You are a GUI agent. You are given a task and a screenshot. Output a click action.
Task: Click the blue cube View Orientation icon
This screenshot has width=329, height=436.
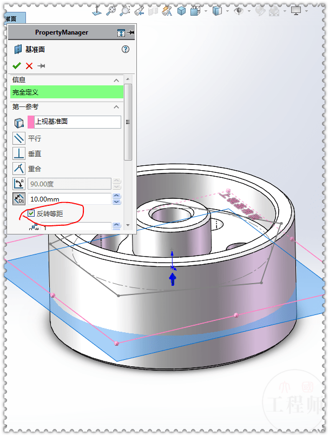[x=182, y=11]
